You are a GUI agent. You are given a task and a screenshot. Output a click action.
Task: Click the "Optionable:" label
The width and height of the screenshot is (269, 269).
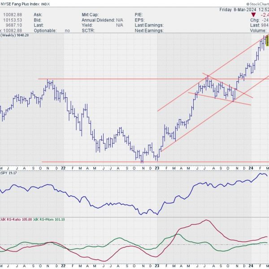tap(45, 30)
